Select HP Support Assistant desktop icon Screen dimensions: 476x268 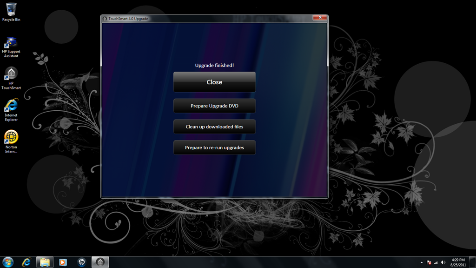pyautogui.click(x=11, y=47)
